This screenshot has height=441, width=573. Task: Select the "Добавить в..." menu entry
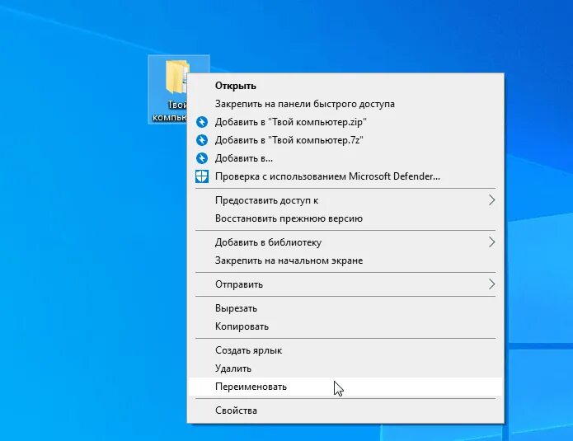tap(345, 158)
